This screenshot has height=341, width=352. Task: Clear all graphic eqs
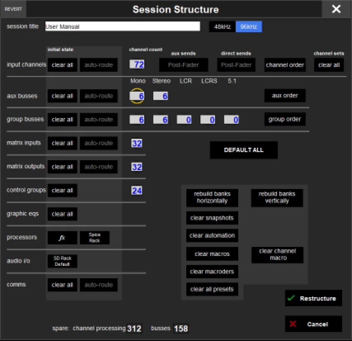pyautogui.click(x=62, y=214)
